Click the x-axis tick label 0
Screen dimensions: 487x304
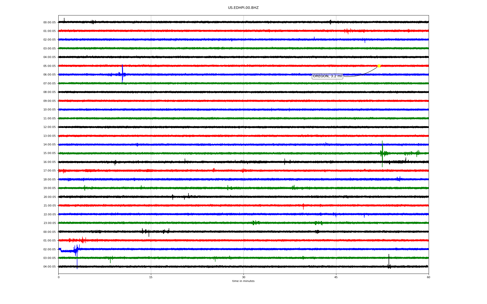pos(59,277)
